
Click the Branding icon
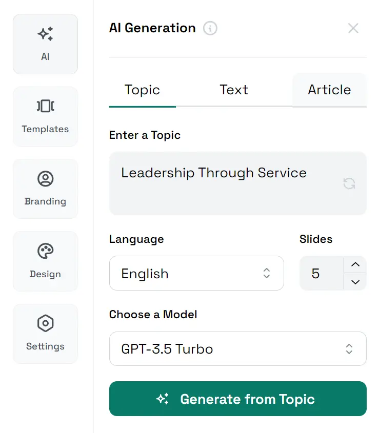pos(45,179)
